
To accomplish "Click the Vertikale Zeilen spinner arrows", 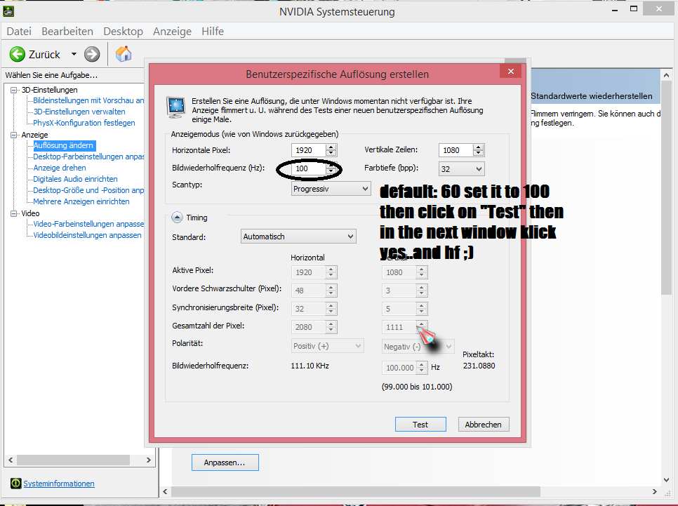I will (x=478, y=150).
